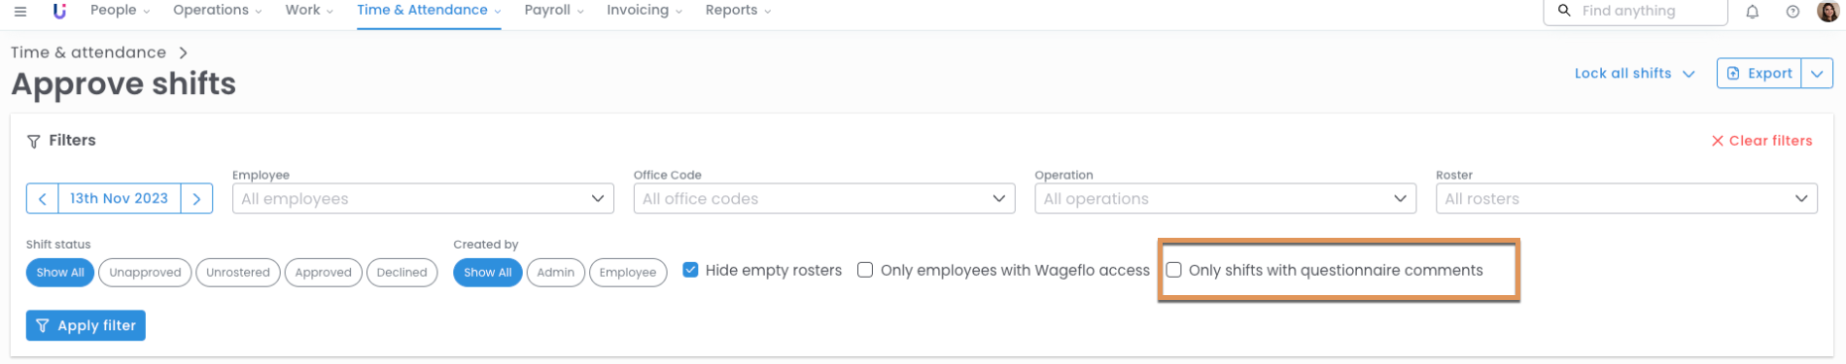
Task: Uncheck Hide empty rosters
Action: coord(690,270)
